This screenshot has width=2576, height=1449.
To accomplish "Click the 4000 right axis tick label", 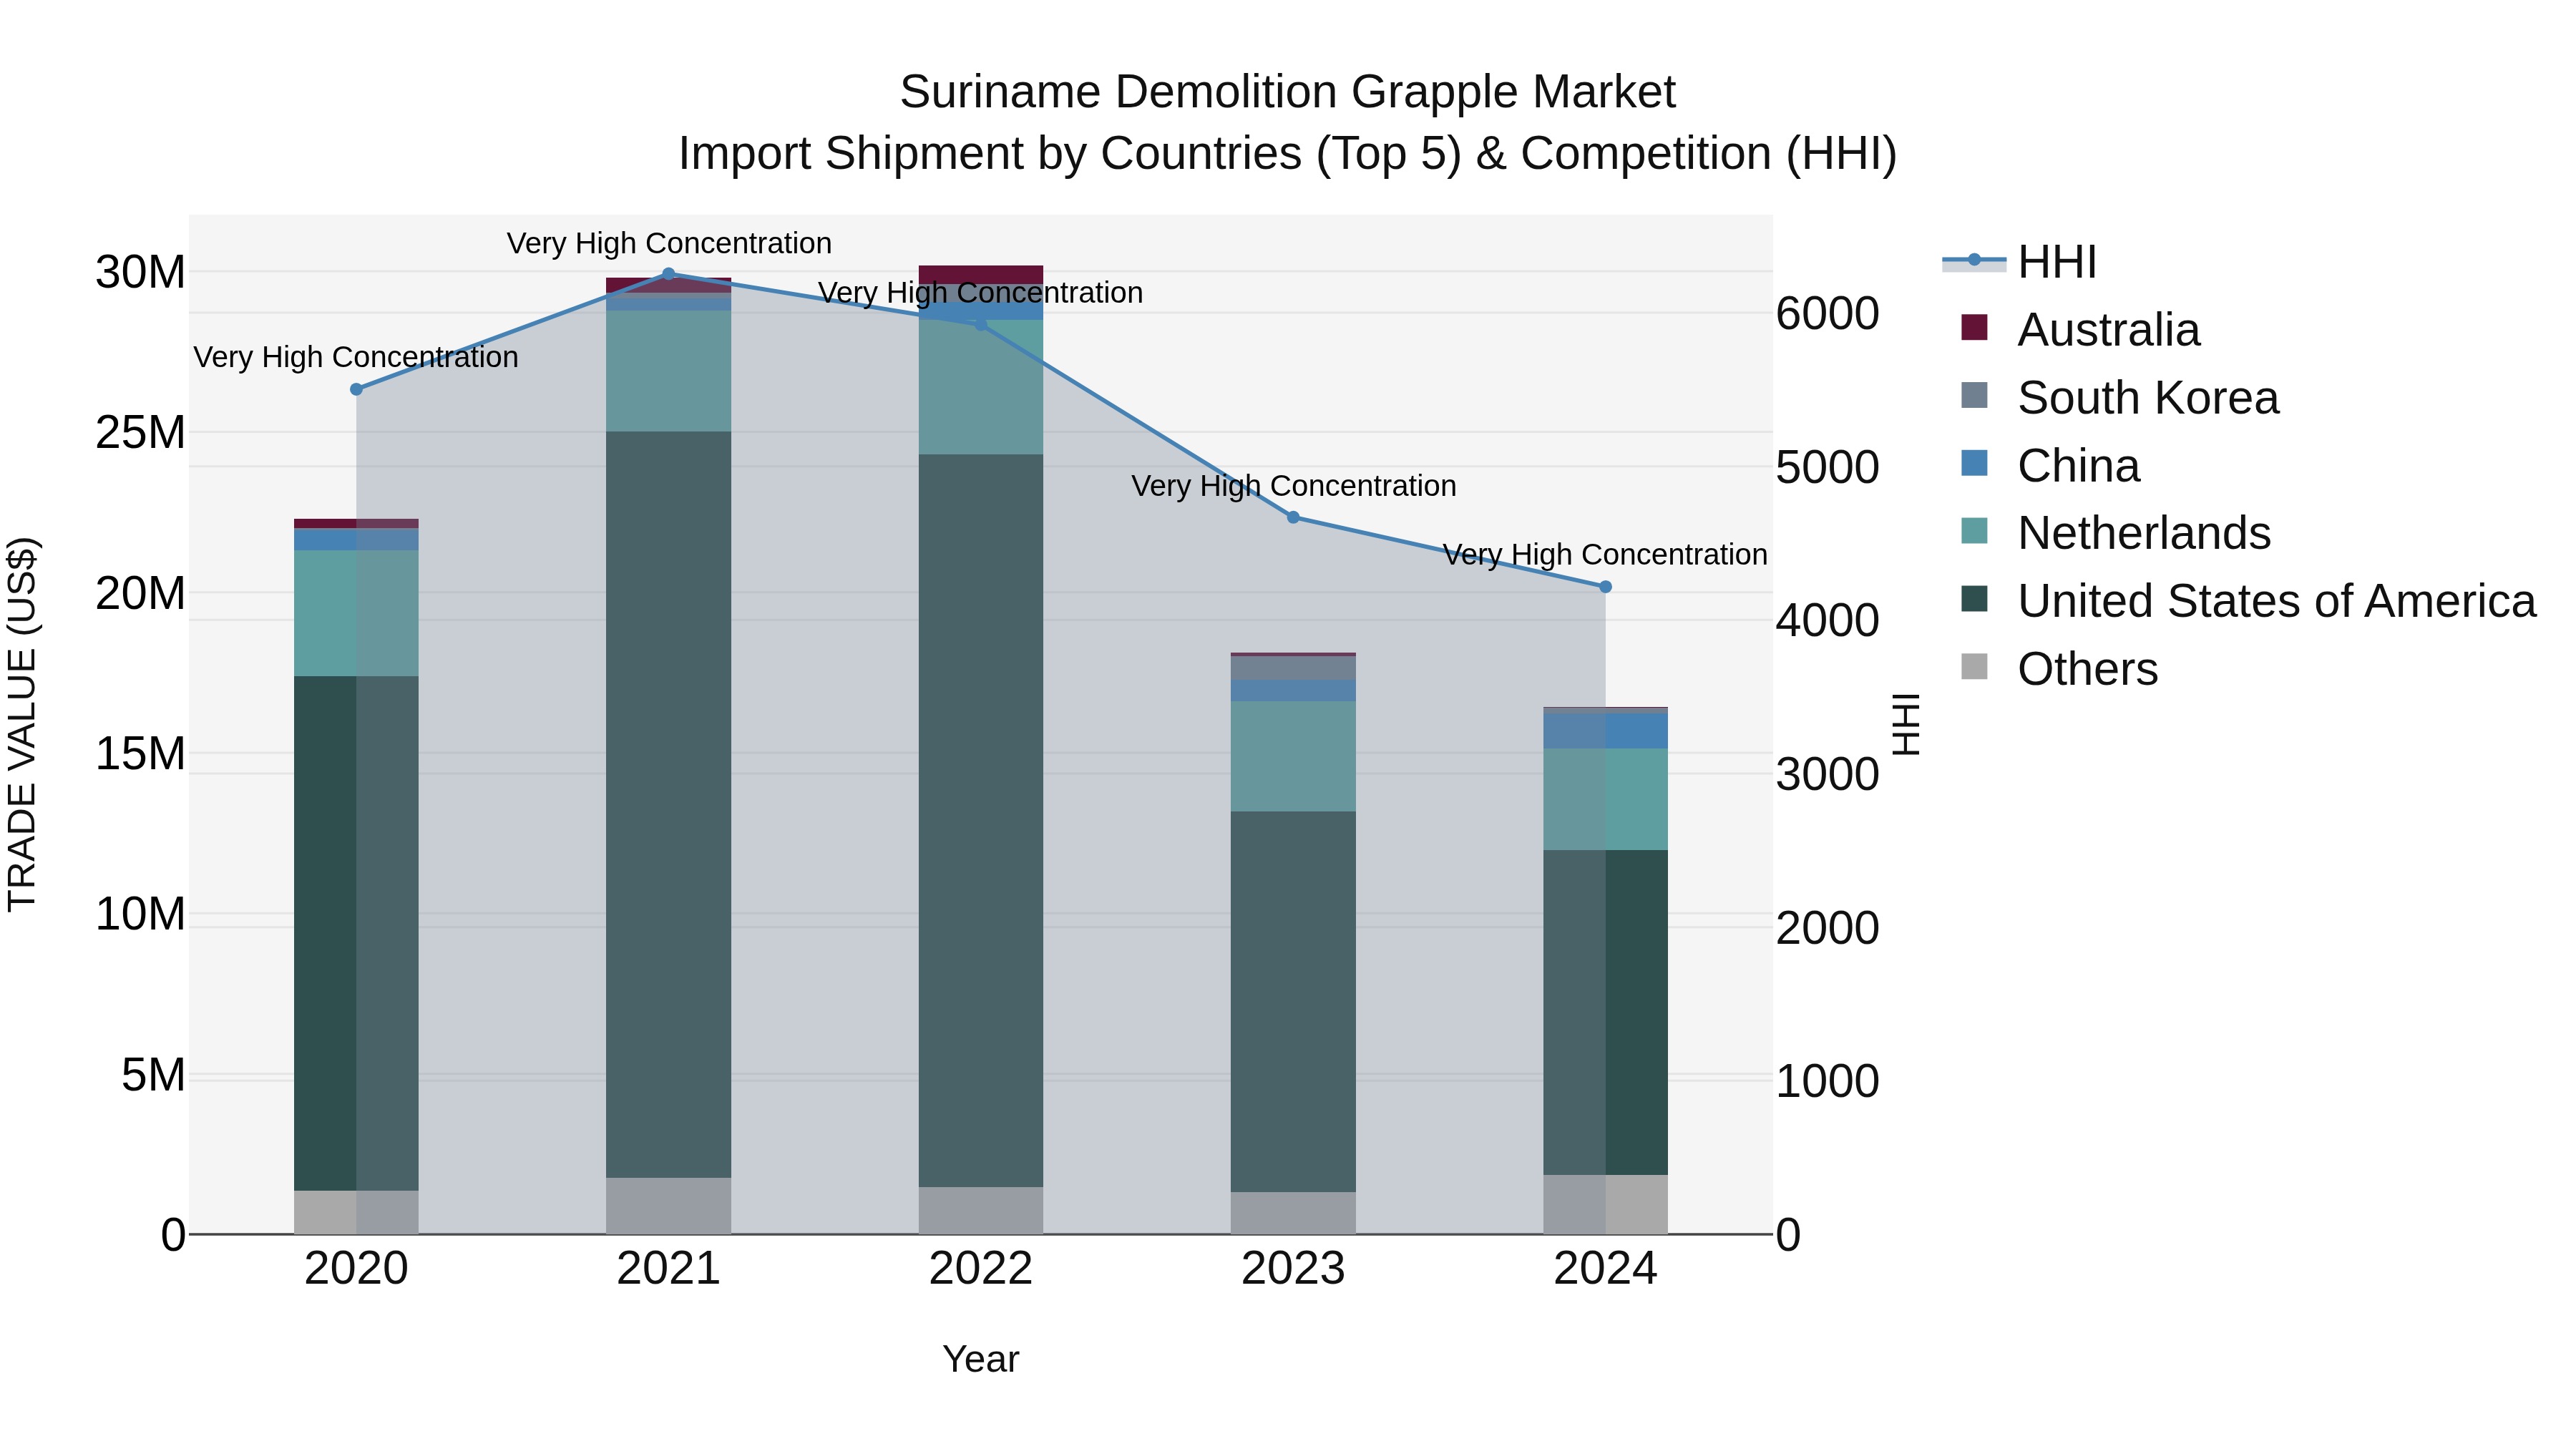I will tap(1827, 621).
